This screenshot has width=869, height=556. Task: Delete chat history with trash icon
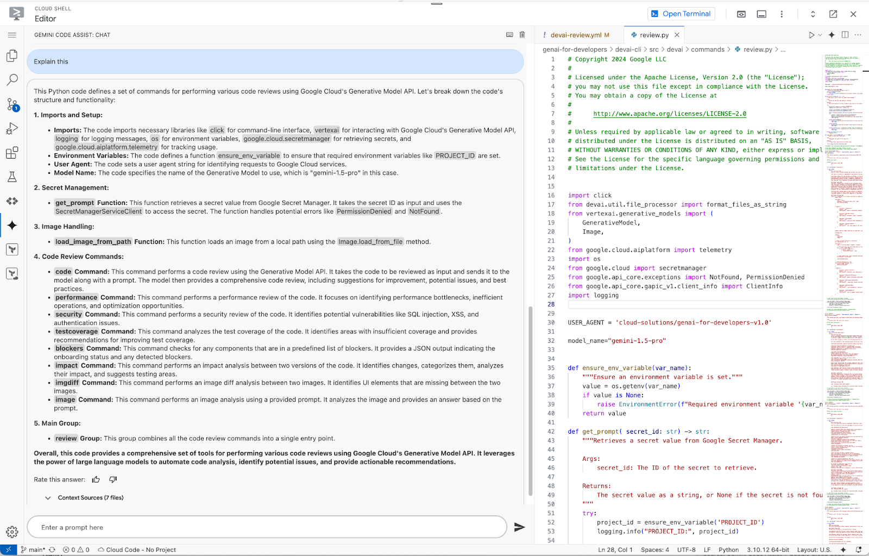(522, 35)
